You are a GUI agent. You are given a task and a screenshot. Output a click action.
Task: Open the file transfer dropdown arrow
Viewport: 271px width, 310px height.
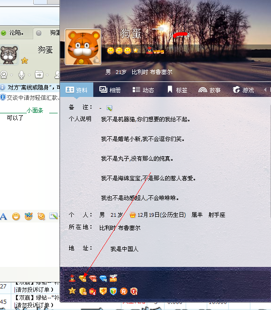[x=47, y=75]
